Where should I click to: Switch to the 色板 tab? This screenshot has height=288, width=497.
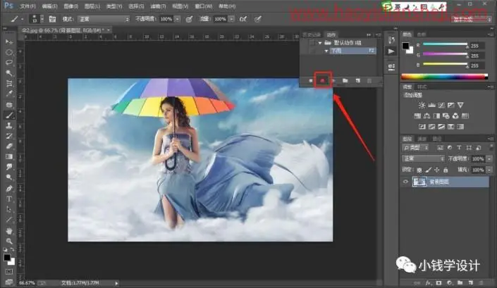[422, 35]
